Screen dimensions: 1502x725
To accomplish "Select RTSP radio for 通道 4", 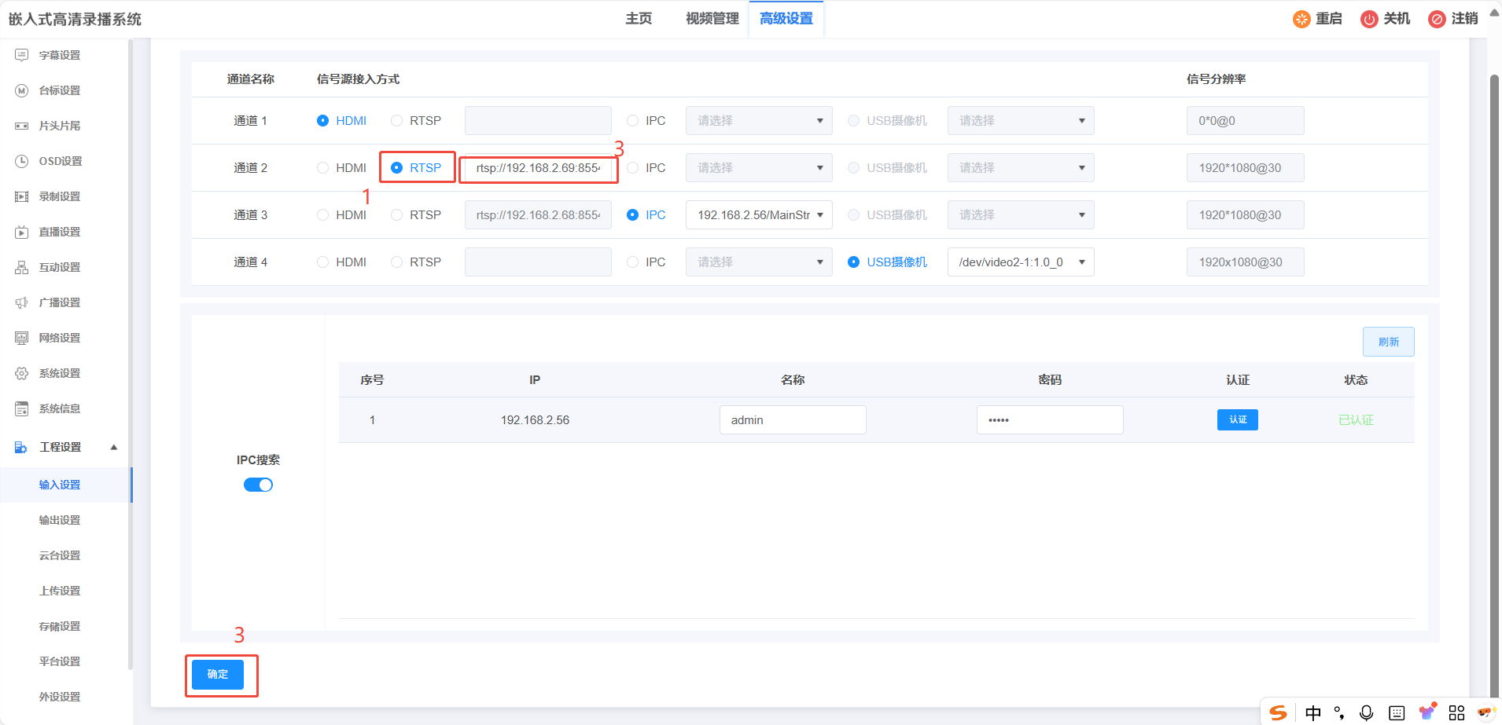I will (x=396, y=262).
